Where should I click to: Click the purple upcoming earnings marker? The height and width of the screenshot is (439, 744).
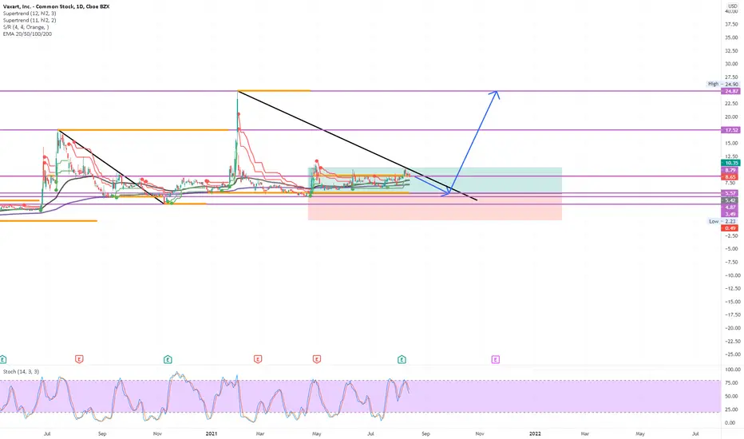click(496, 359)
